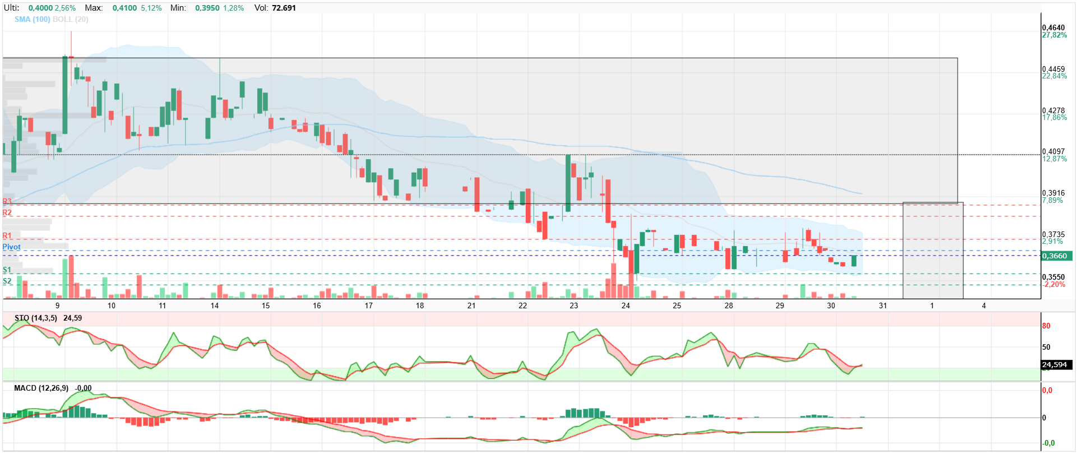
Task: Click the 0,3550 price axis label
Action: (1053, 277)
